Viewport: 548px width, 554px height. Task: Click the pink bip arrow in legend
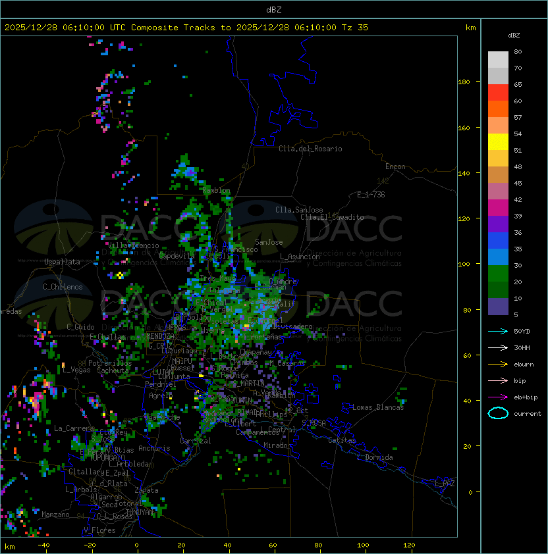click(x=498, y=381)
